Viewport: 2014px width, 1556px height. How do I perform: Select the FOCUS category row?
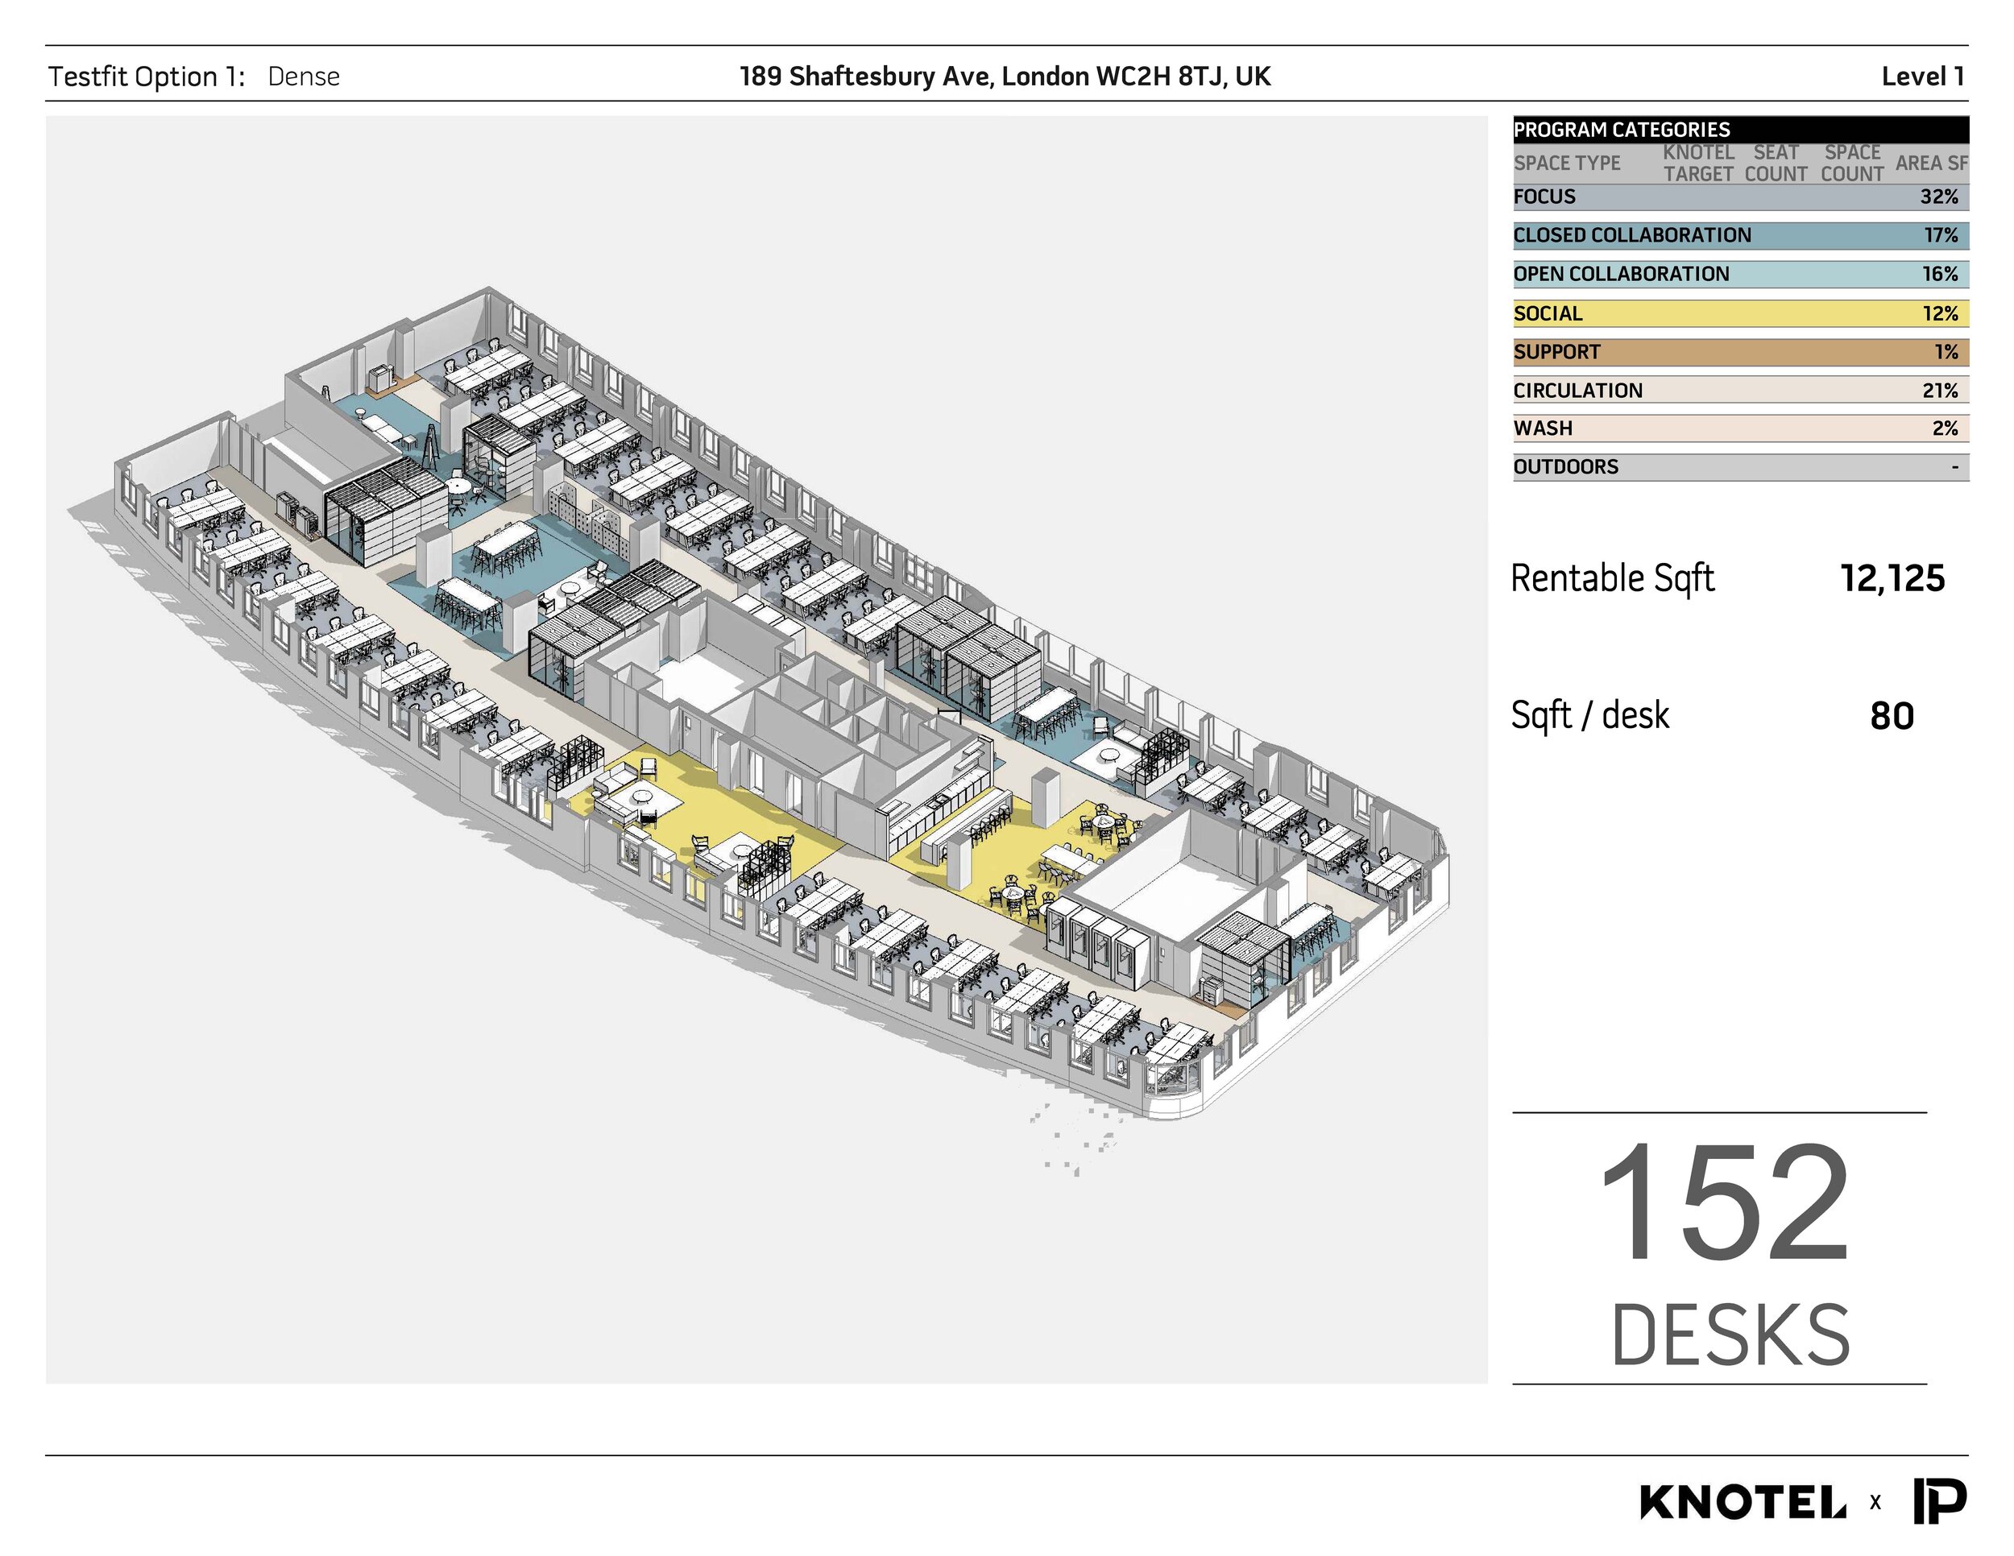1740,197
